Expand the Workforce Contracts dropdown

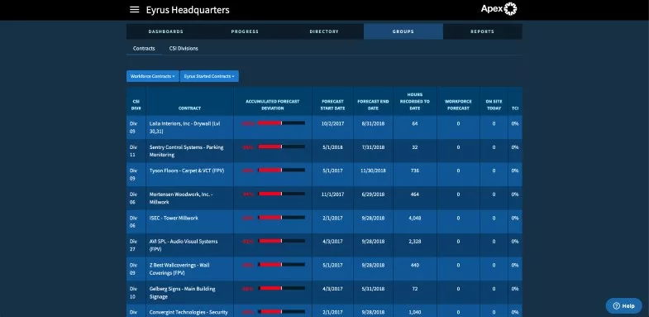pos(153,76)
